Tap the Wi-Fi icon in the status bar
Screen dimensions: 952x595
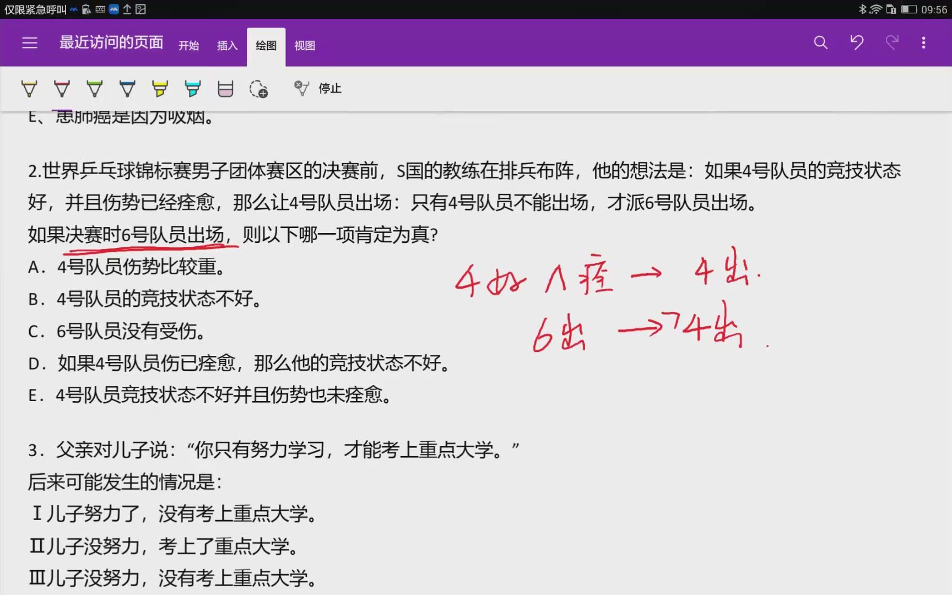[x=875, y=9]
